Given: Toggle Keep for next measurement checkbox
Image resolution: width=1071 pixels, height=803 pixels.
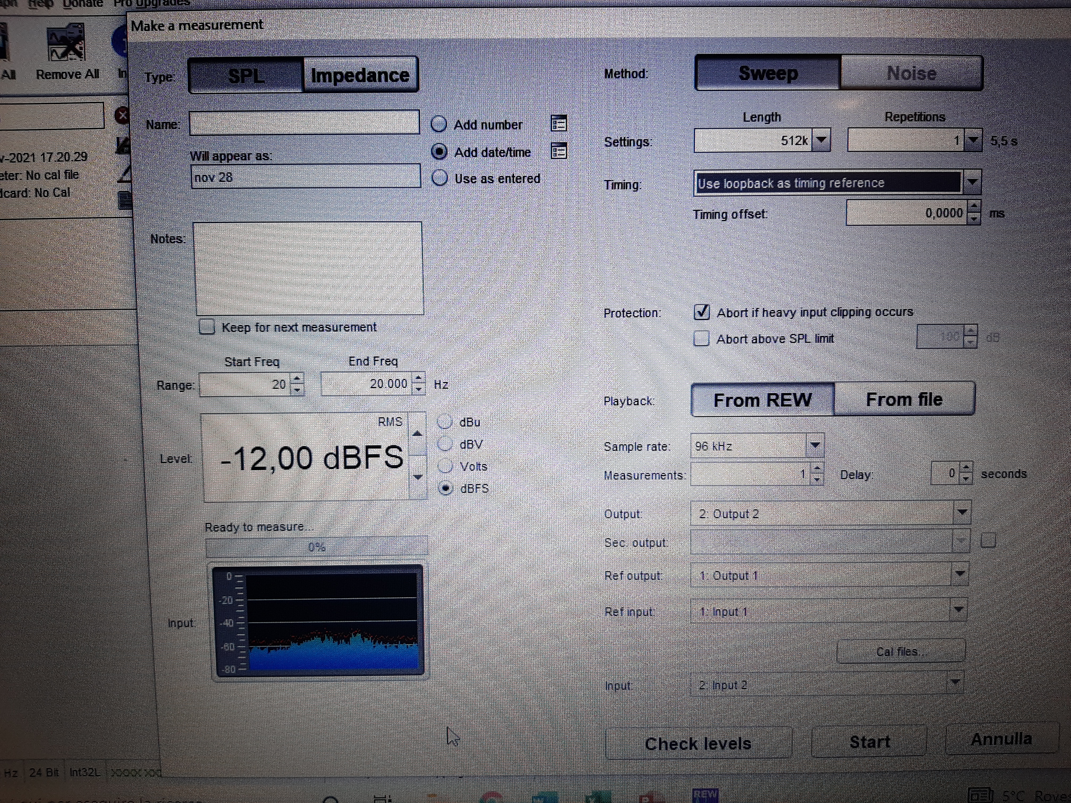Looking at the screenshot, I should 207,327.
